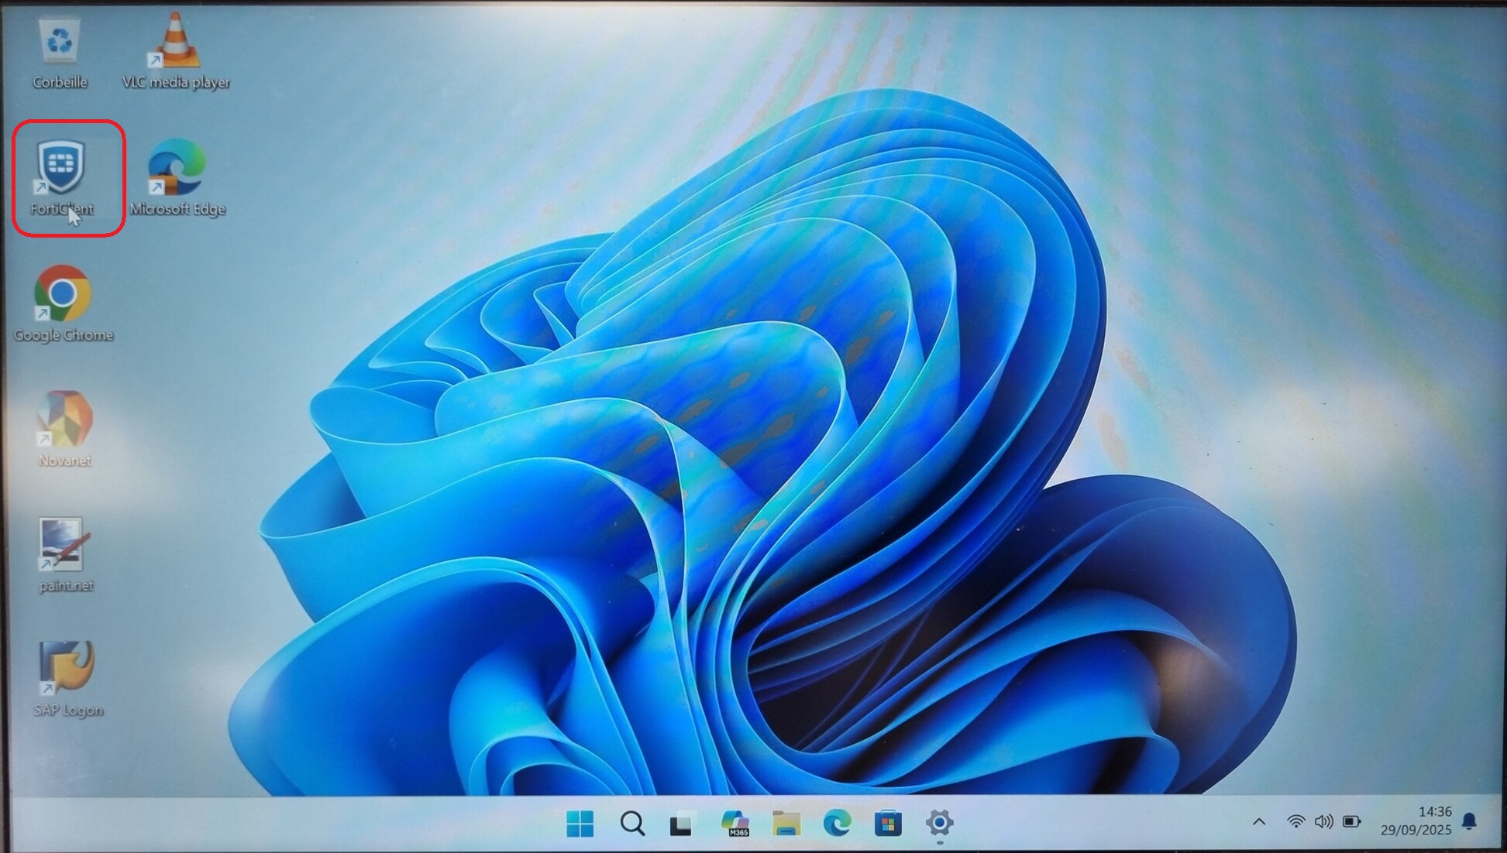
Task: Select the Corbeille recycle bin icon
Action: pyautogui.click(x=60, y=43)
